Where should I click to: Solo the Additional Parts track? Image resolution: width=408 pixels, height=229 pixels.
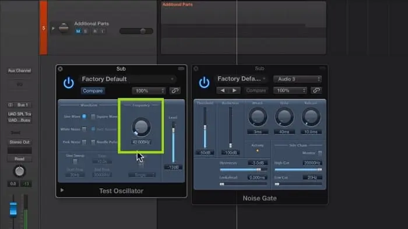[x=85, y=31]
